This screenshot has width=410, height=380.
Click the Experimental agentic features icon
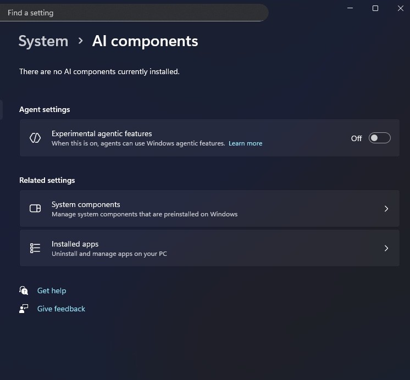click(35, 138)
